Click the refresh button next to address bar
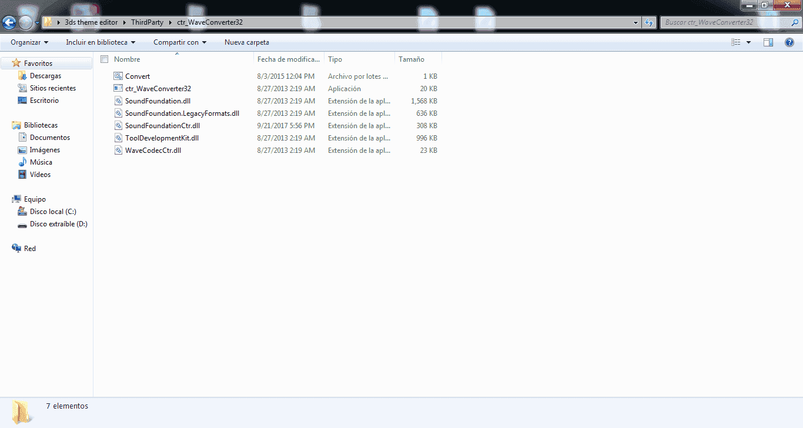Image resolution: width=803 pixels, height=428 pixels. point(648,22)
